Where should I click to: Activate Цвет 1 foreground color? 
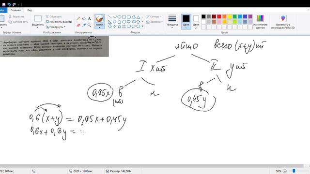click(186, 22)
